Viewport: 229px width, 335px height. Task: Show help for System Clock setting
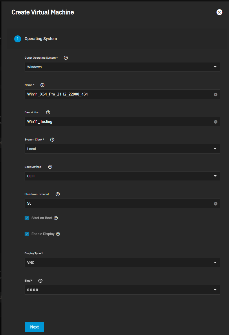coord(52,140)
